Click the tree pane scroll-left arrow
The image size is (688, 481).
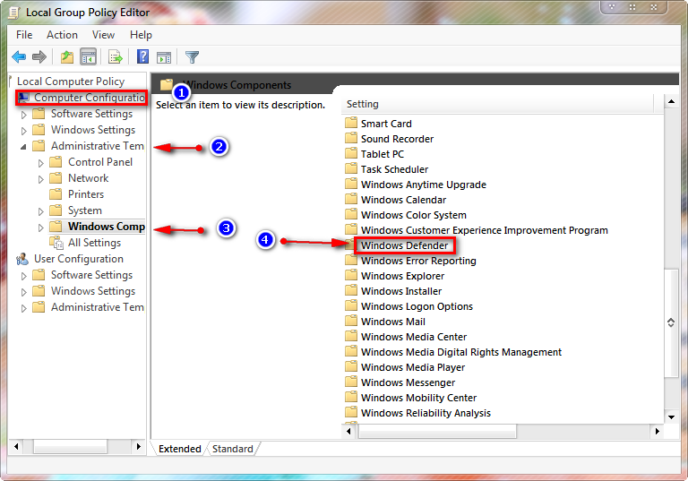16,446
